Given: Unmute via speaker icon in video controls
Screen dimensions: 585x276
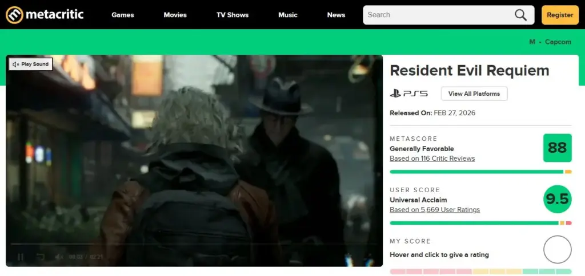Looking at the screenshot, I should coord(59,257).
